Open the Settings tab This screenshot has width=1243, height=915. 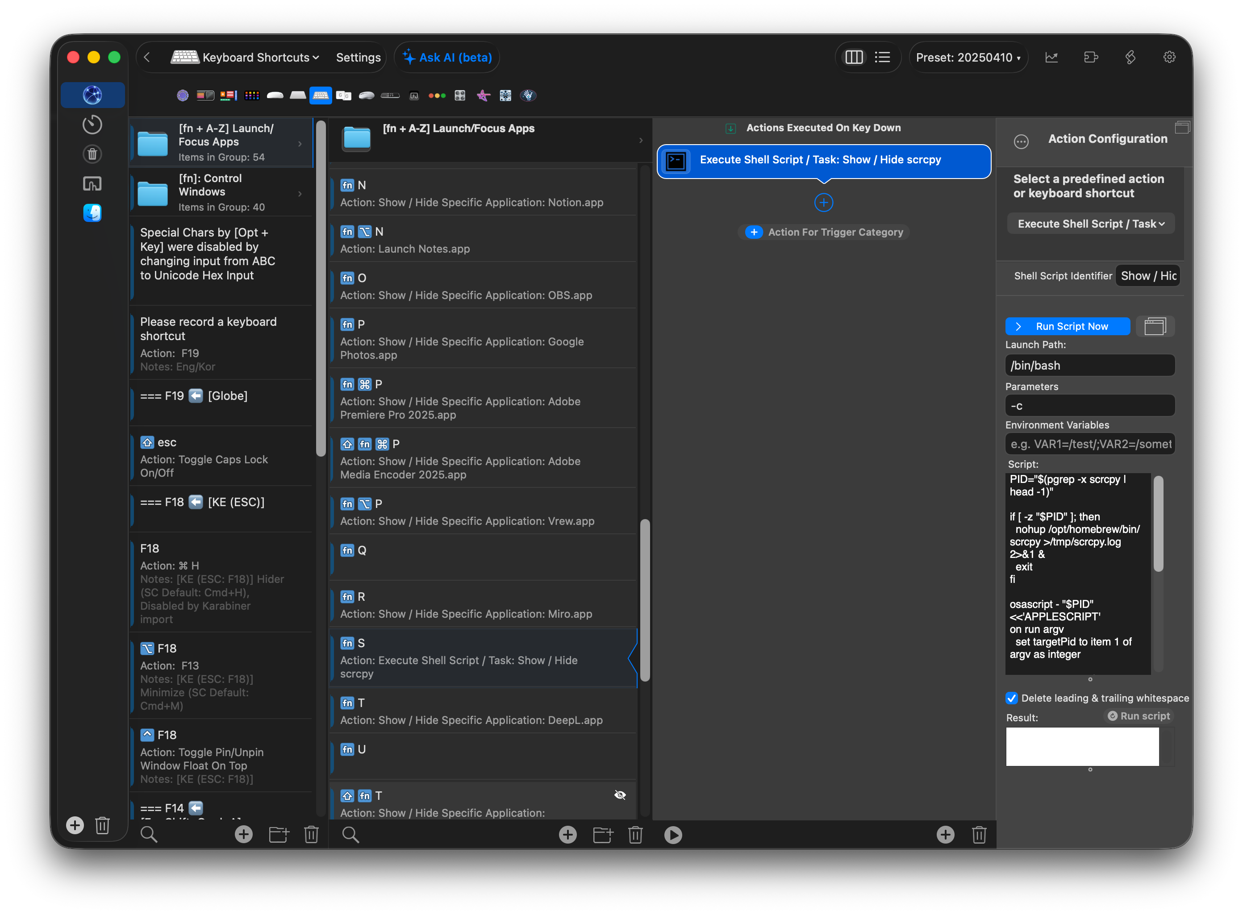click(358, 57)
